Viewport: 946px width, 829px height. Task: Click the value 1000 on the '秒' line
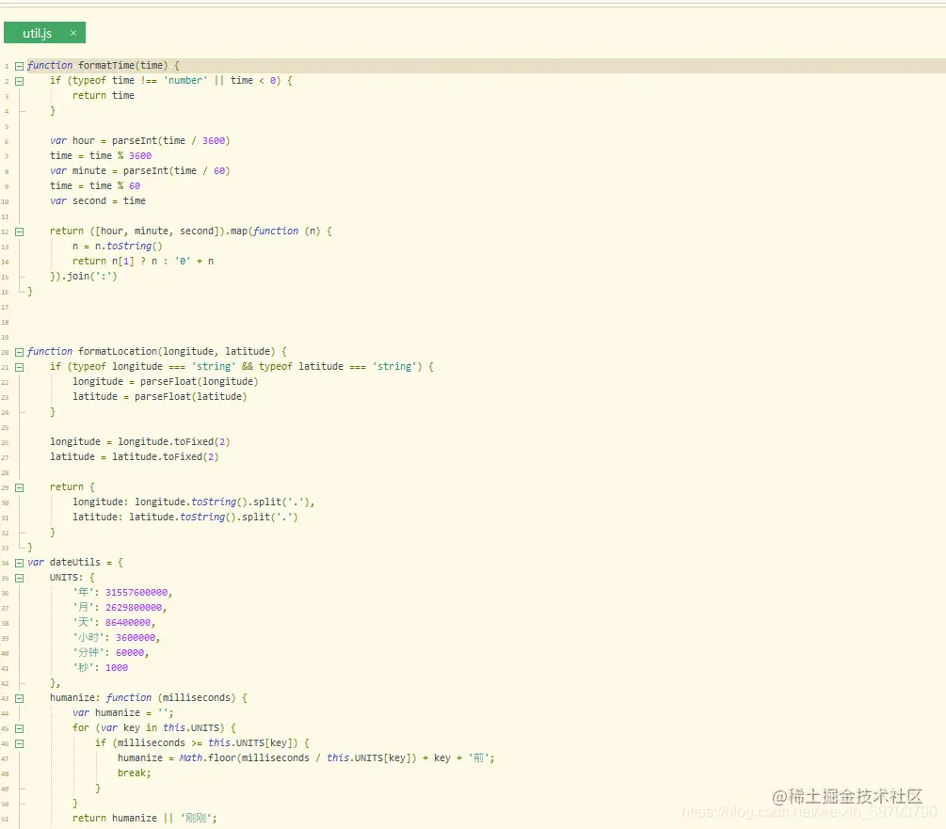tap(117, 668)
